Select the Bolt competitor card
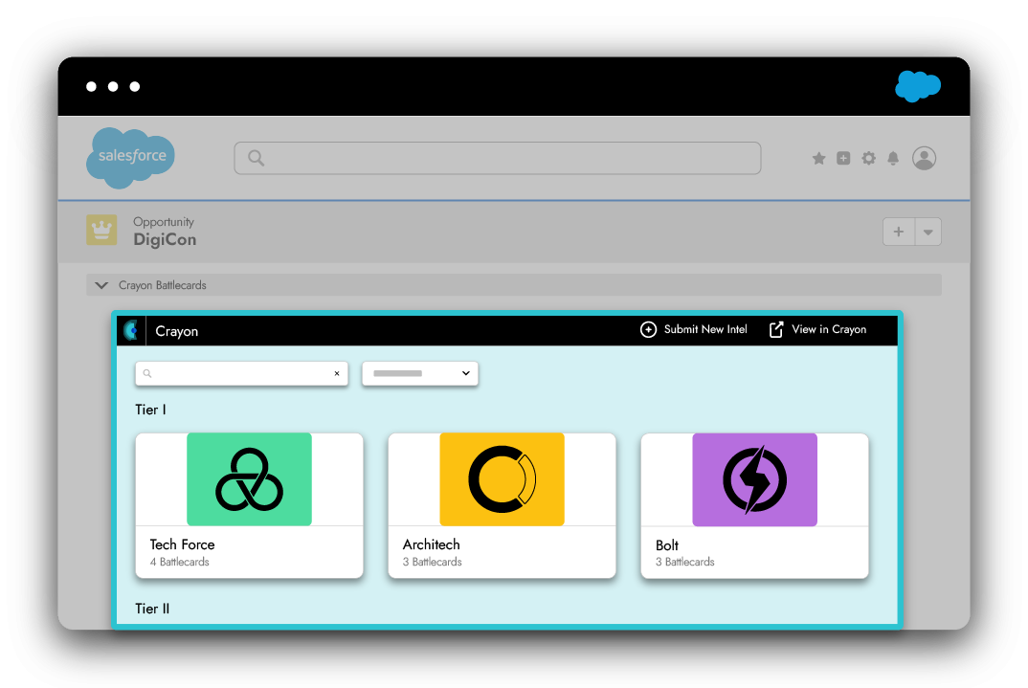The height and width of the screenshot is (688, 1028). [x=754, y=505]
